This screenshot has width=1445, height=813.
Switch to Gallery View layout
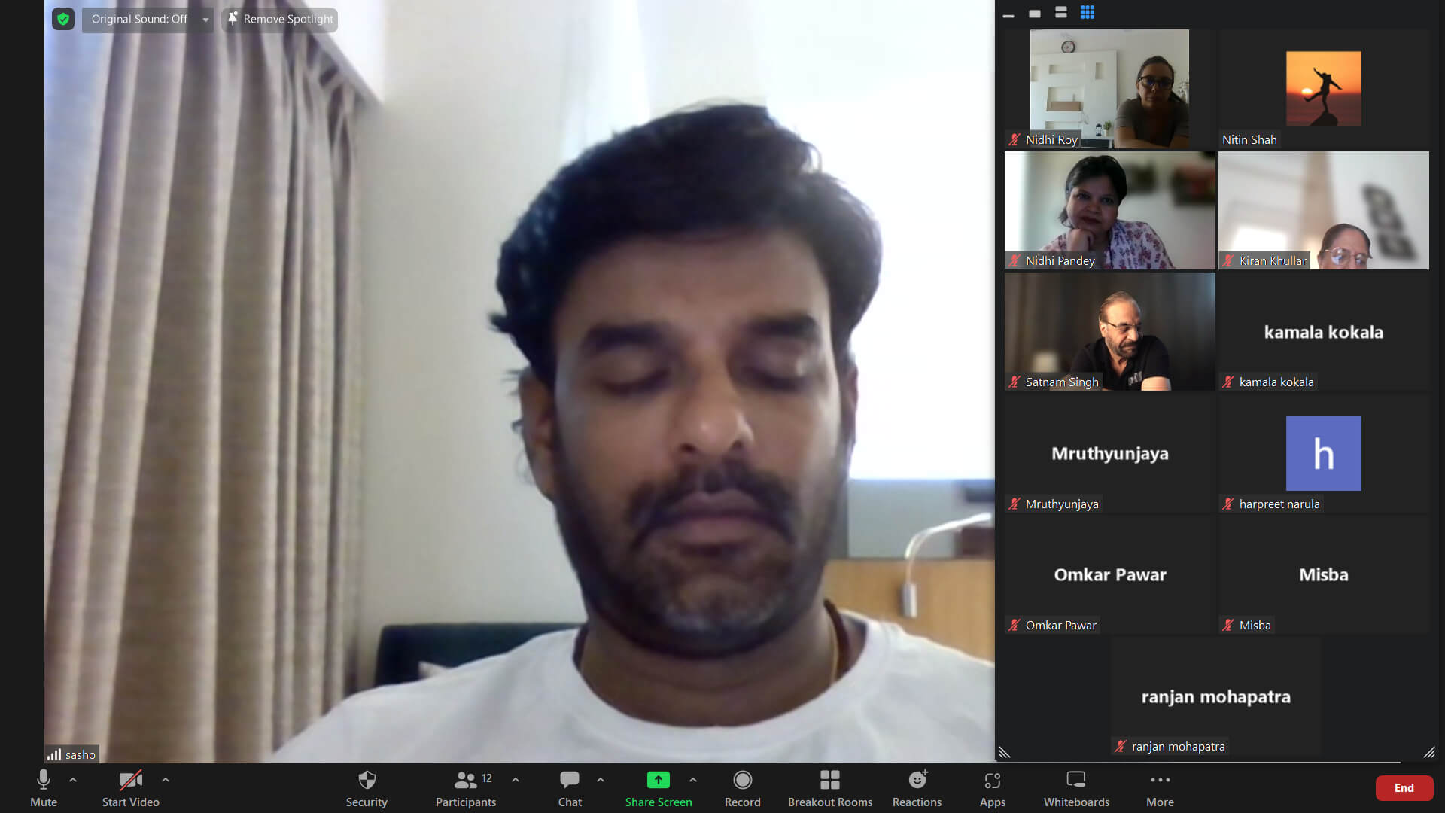[x=1087, y=13]
